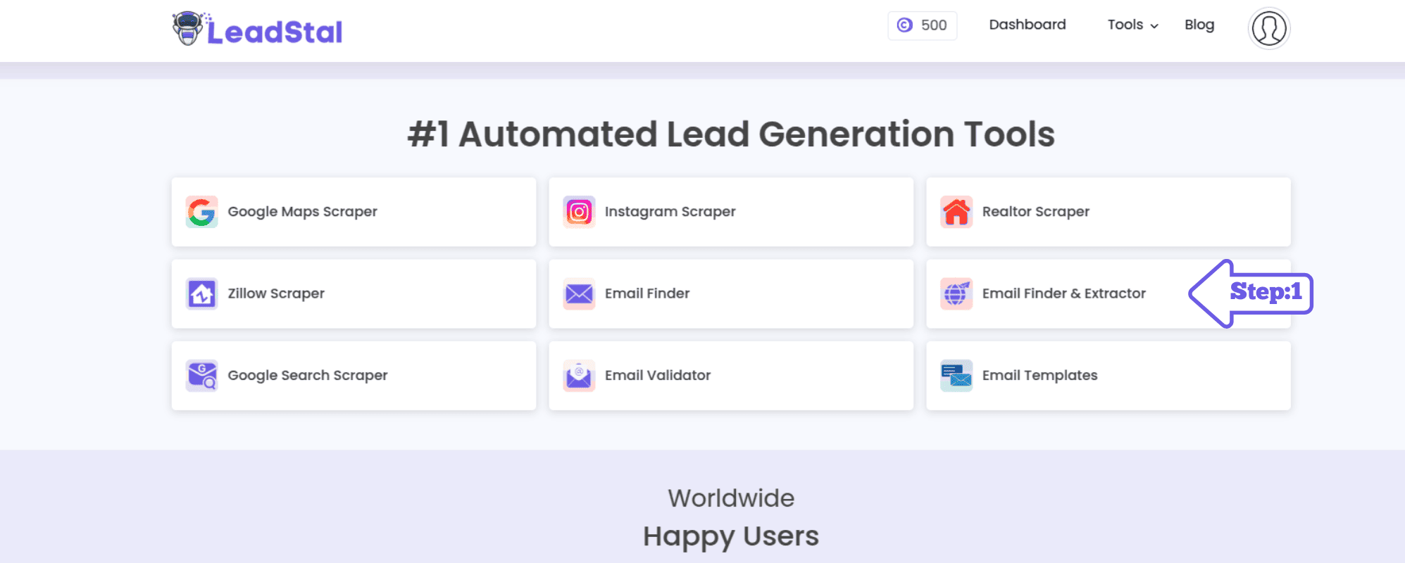Click the Google Maps Scraper G icon
Screen dimensions: 1405x563
pyautogui.click(x=201, y=212)
